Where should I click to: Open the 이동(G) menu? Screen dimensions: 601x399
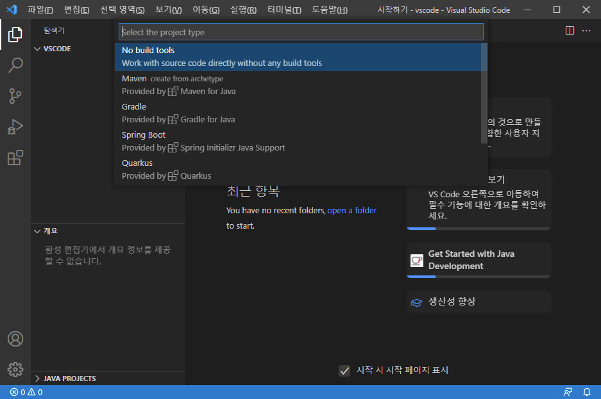tap(206, 10)
